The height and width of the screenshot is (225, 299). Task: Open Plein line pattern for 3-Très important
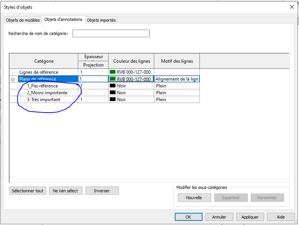(x=177, y=100)
